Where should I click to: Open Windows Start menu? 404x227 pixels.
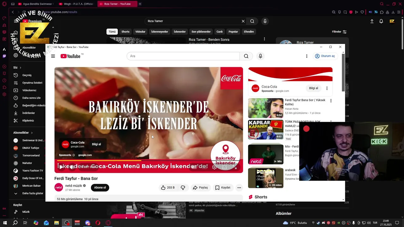(5, 223)
